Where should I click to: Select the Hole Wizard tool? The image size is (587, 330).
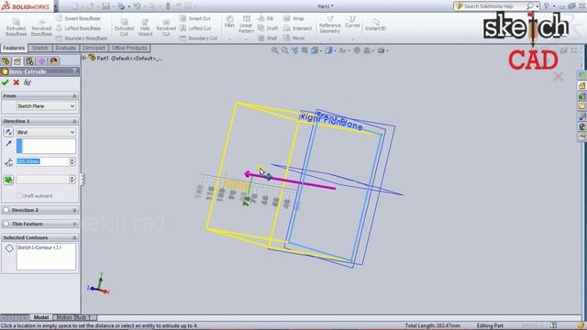click(x=145, y=27)
